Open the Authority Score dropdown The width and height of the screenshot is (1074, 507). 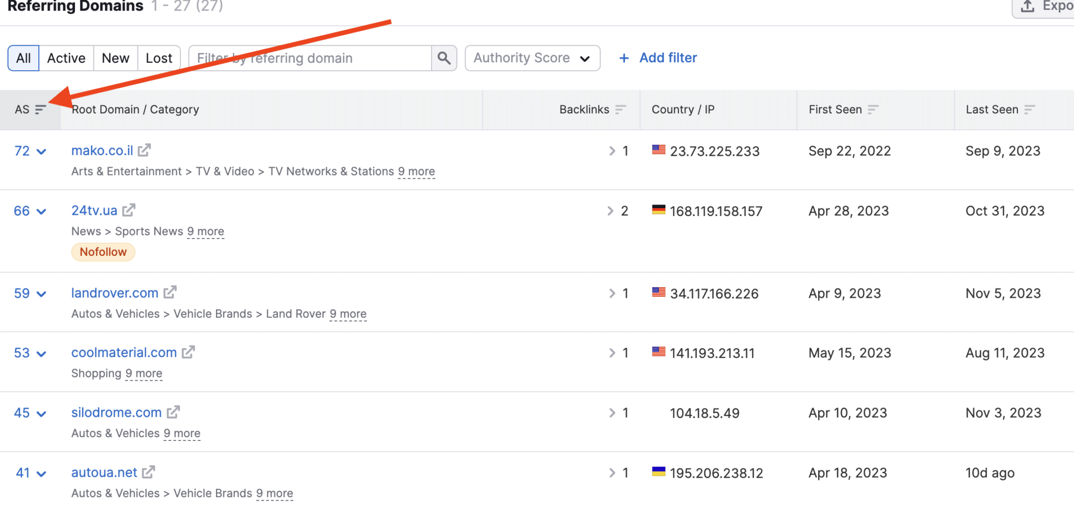tap(532, 58)
